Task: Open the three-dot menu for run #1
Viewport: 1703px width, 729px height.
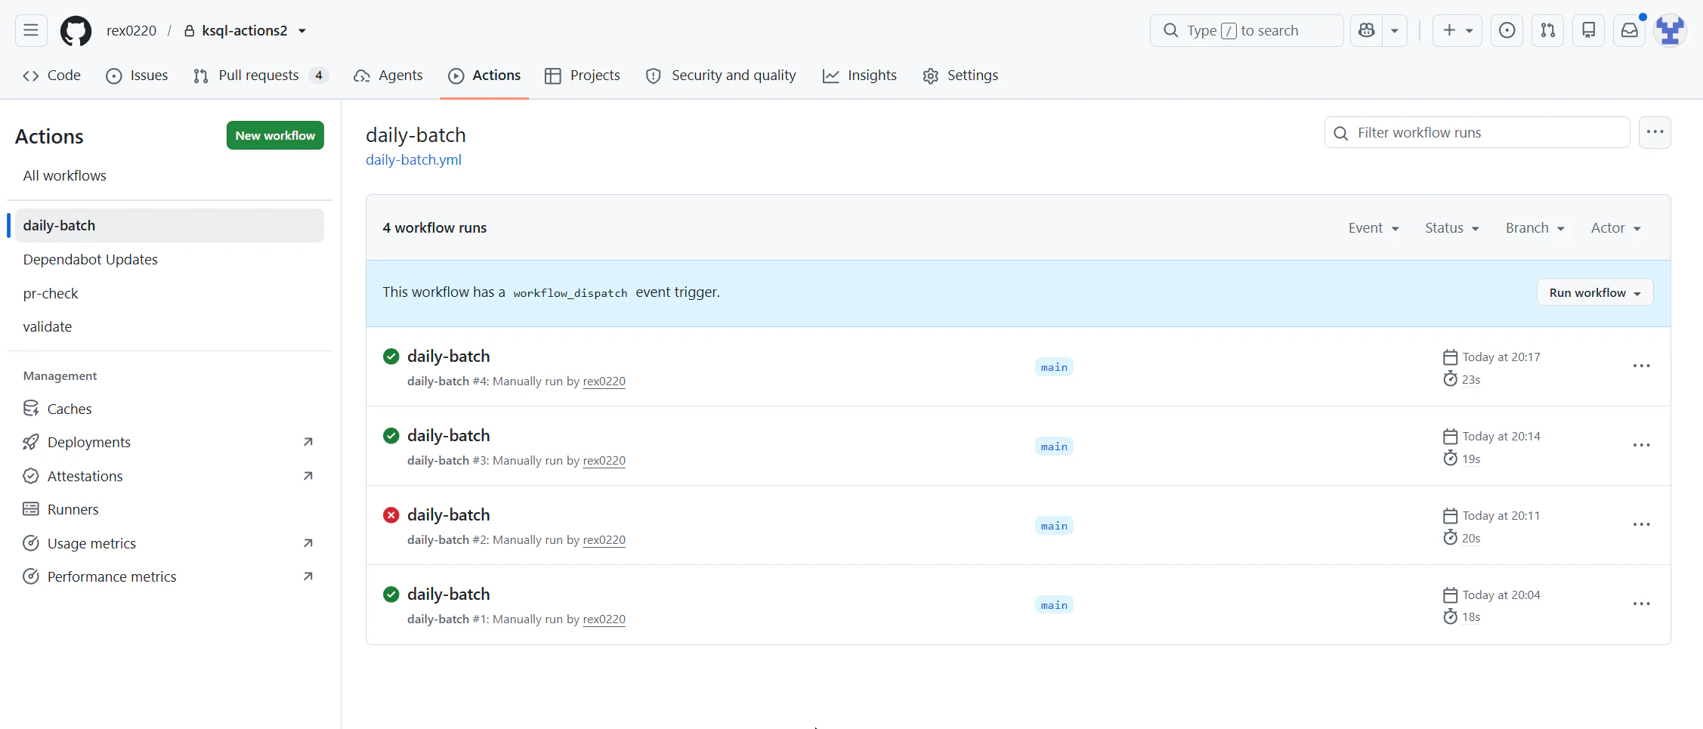Action: pos(1641,604)
